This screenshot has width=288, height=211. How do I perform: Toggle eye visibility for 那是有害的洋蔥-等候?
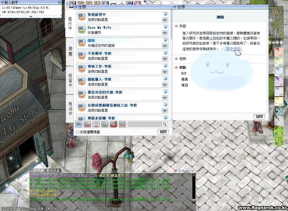165,97
